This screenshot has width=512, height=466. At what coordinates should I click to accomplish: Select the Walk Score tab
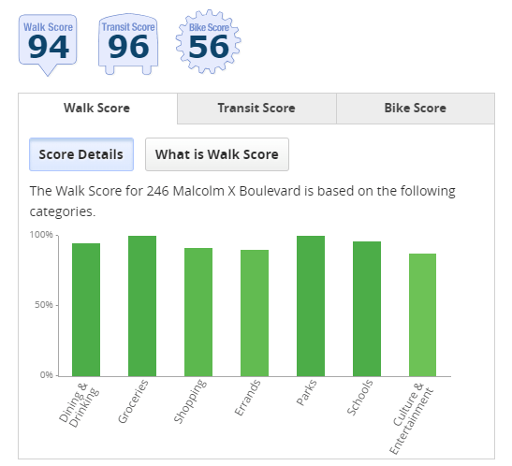[97, 109]
